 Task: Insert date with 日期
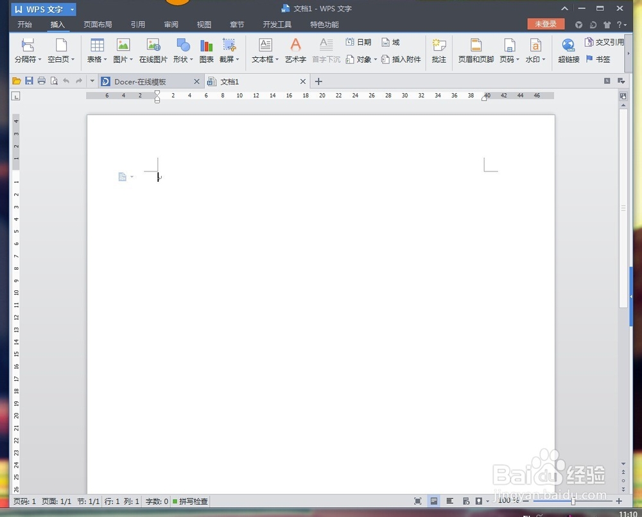358,42
